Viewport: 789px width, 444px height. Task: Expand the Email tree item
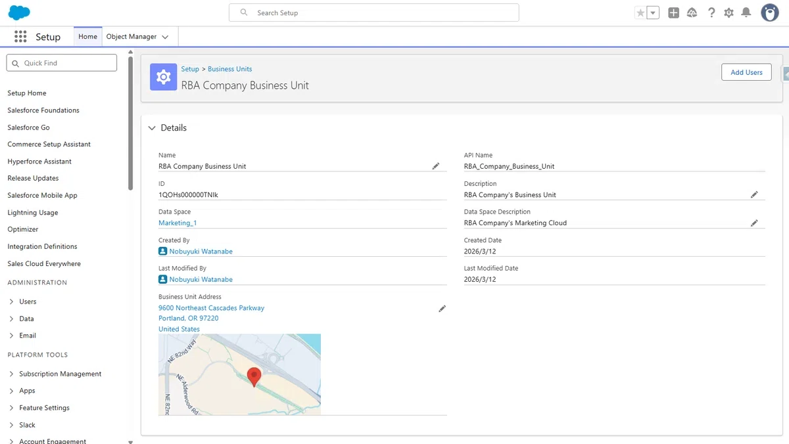pyautogui.click(x=12, y=336)
